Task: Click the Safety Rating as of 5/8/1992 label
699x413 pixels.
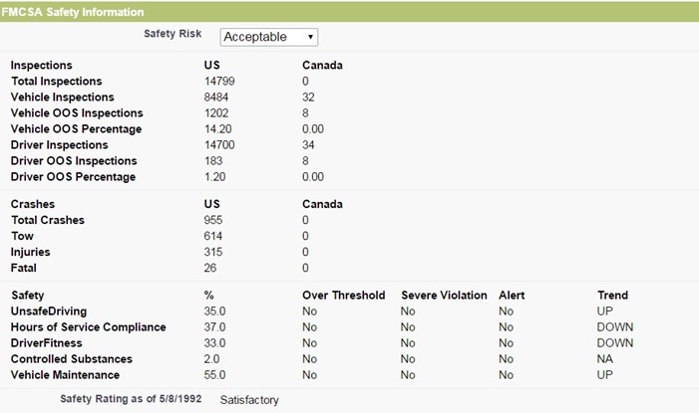Action: click(131, 399)
